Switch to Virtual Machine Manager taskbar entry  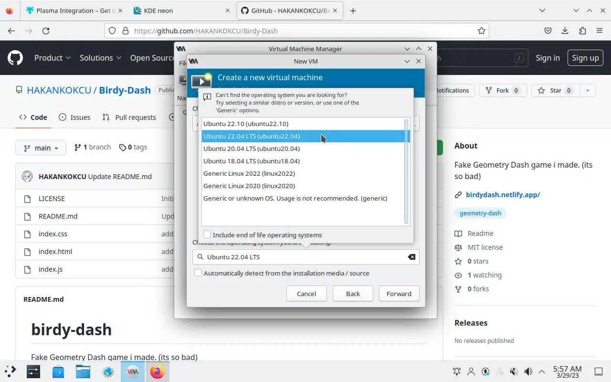point(133,371)
